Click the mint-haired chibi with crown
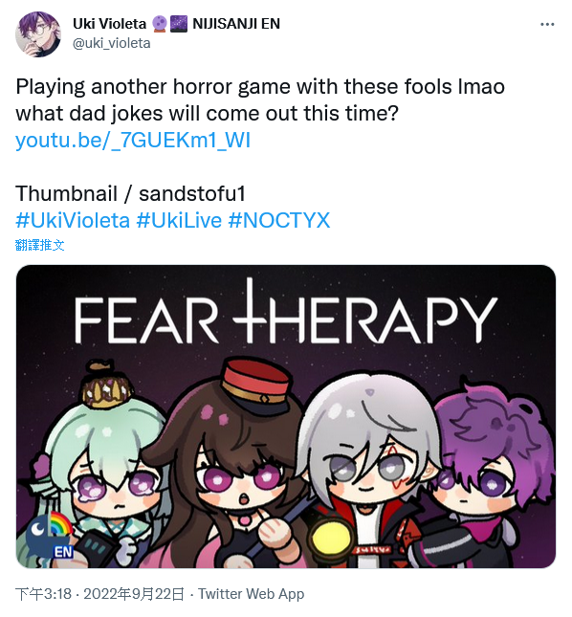This screenshot has width=572, height=617. click(104, 473)
